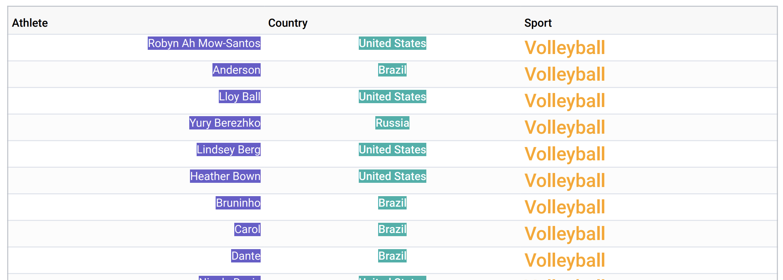Click the Athlete column header
This screenshot has width=783, height=280.
30,23
